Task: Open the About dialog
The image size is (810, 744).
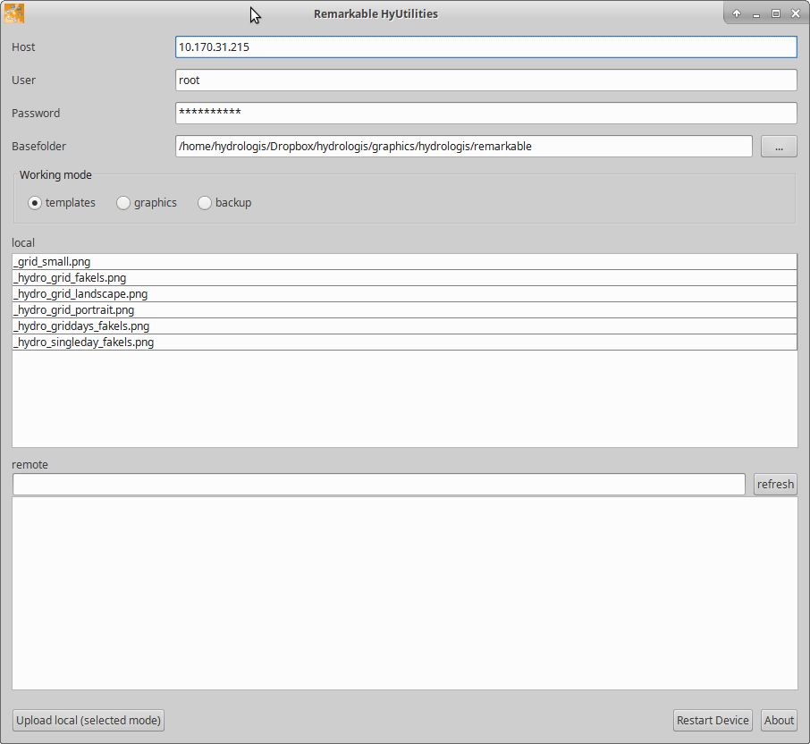Action: tap(779, 720)
